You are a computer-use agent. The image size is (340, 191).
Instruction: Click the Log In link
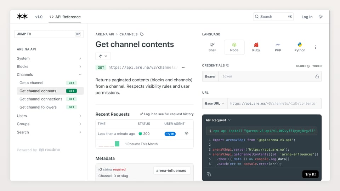coord(307,17)
